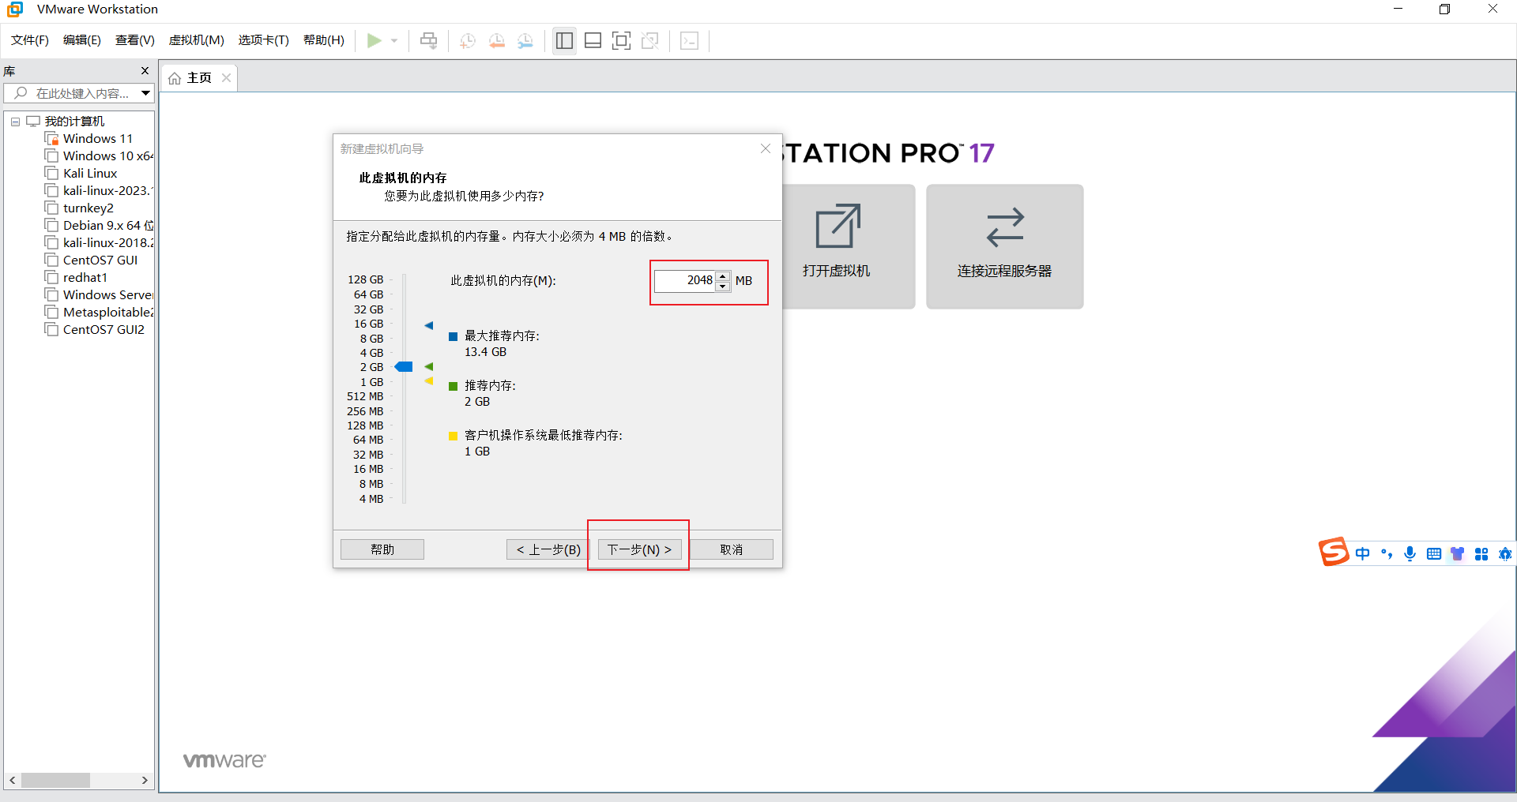
Task: Open the power options dropdown arrow
Action: [x=394, y=40]
